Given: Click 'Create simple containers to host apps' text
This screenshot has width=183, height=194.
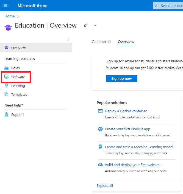Looking at the screenshot, I should [133, 117].
